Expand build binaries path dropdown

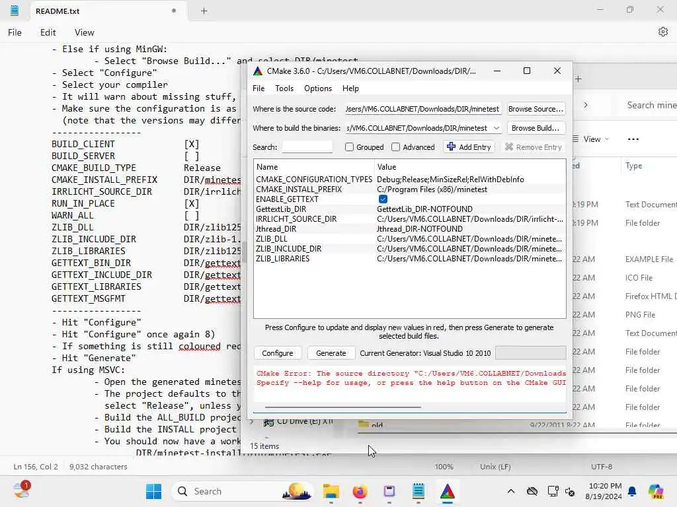[497, 128]
